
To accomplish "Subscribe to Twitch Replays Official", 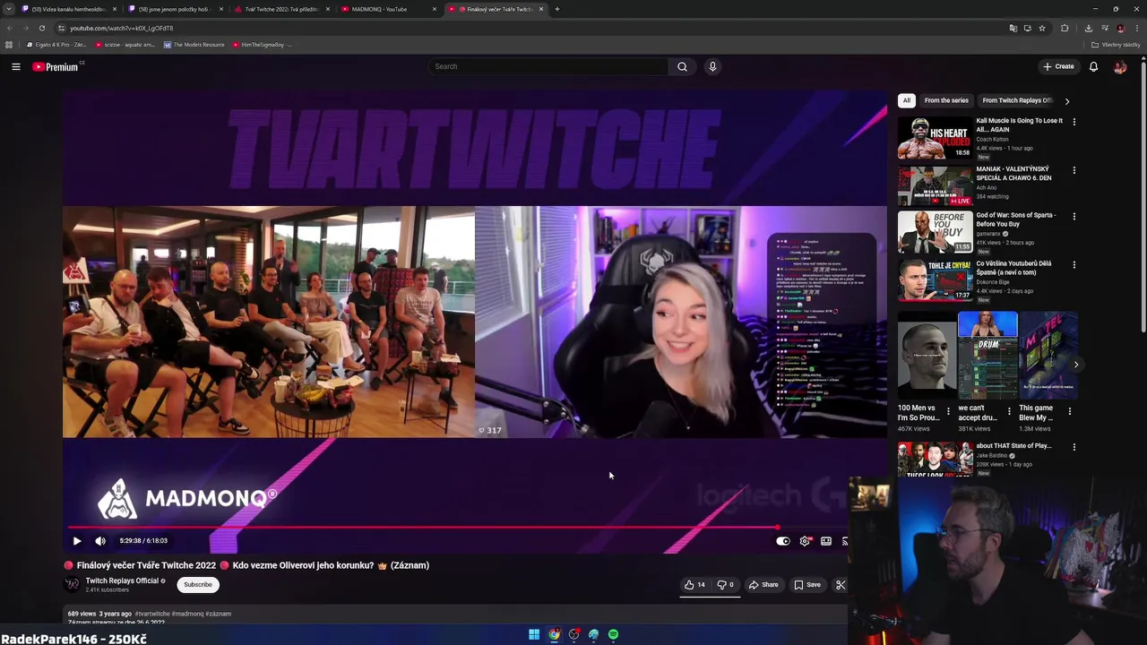I will [198, 585].
